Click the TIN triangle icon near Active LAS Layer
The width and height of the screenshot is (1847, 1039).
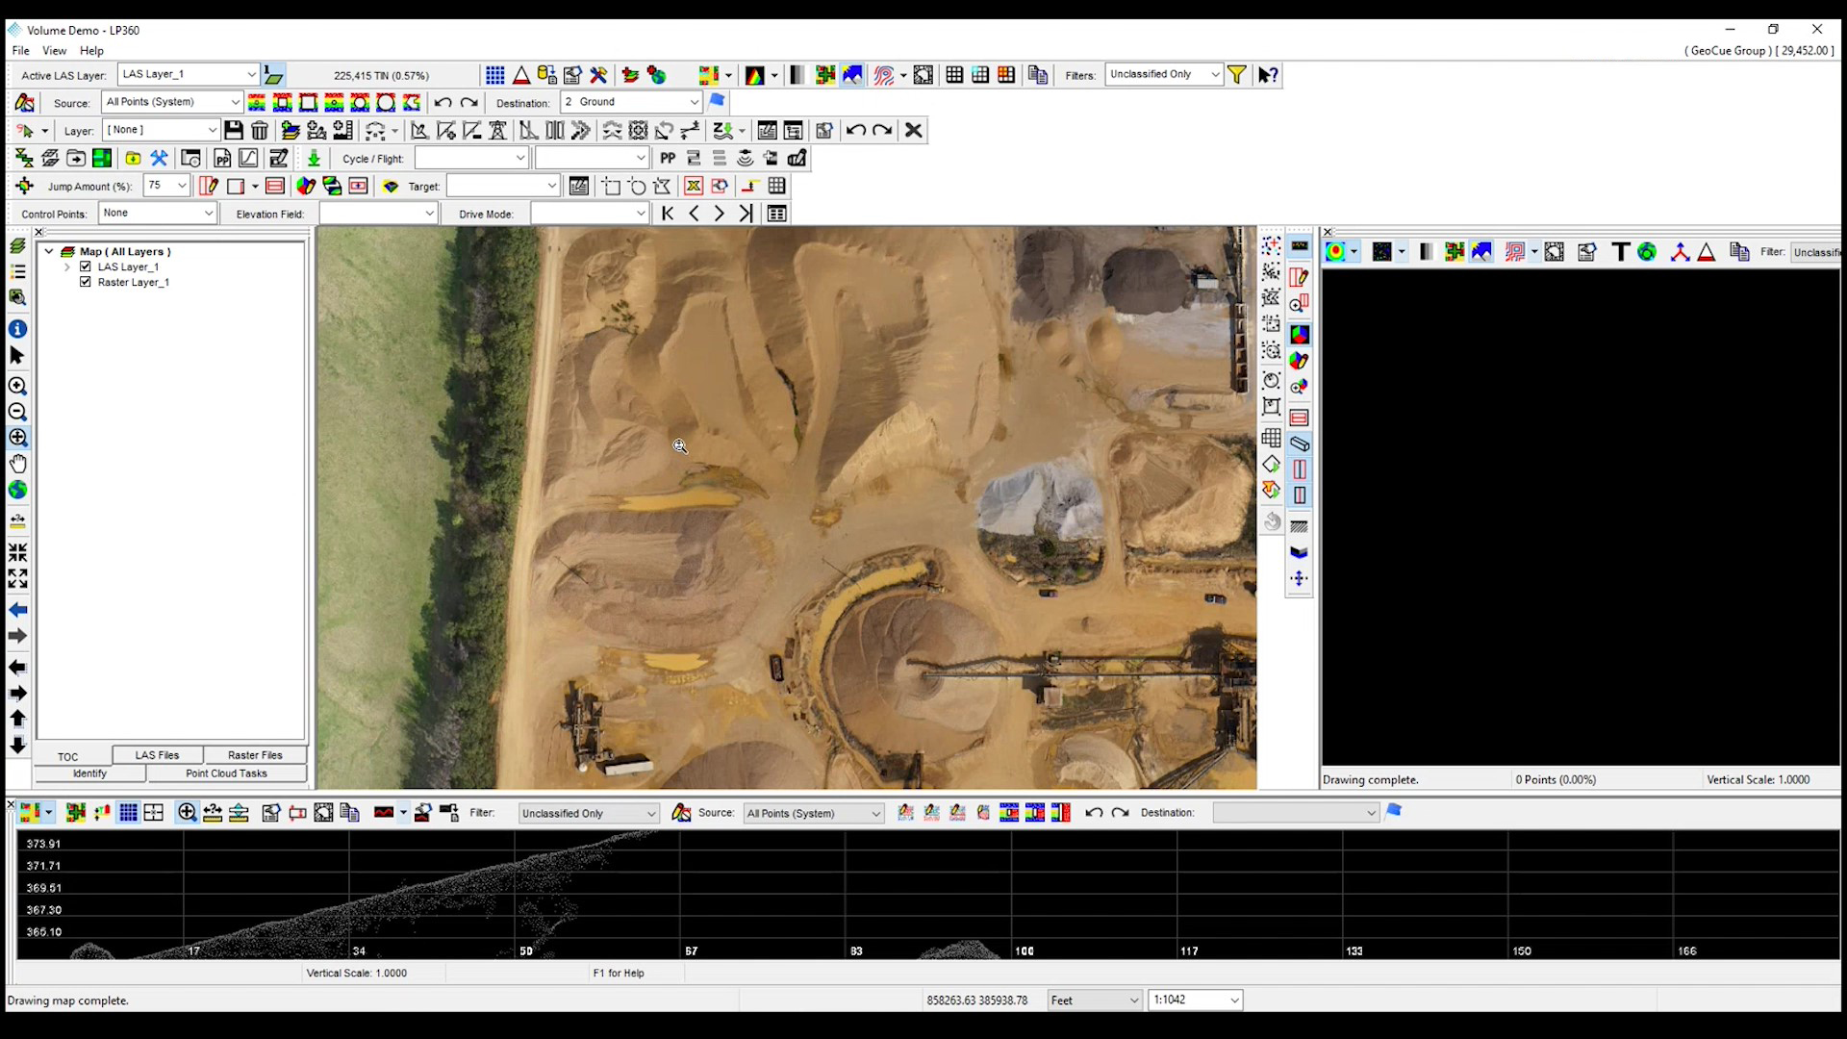tap(522, 74)
